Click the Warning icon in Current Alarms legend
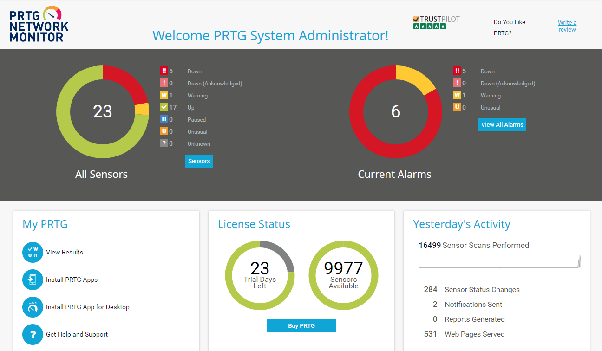 (x=457, y=95)
